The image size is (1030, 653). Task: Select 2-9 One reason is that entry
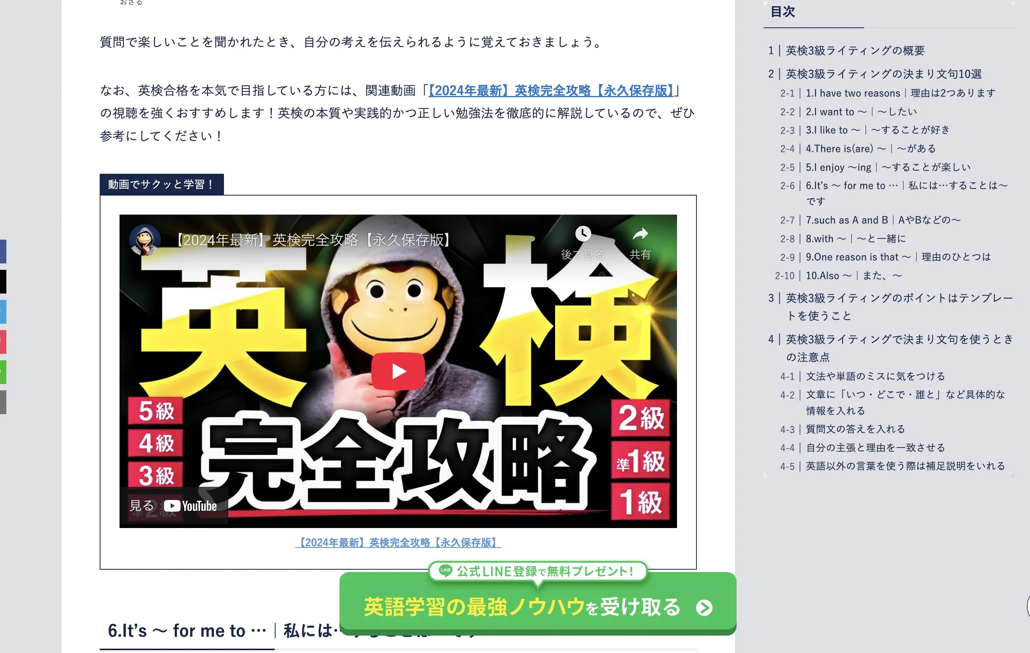click(898, 257)
